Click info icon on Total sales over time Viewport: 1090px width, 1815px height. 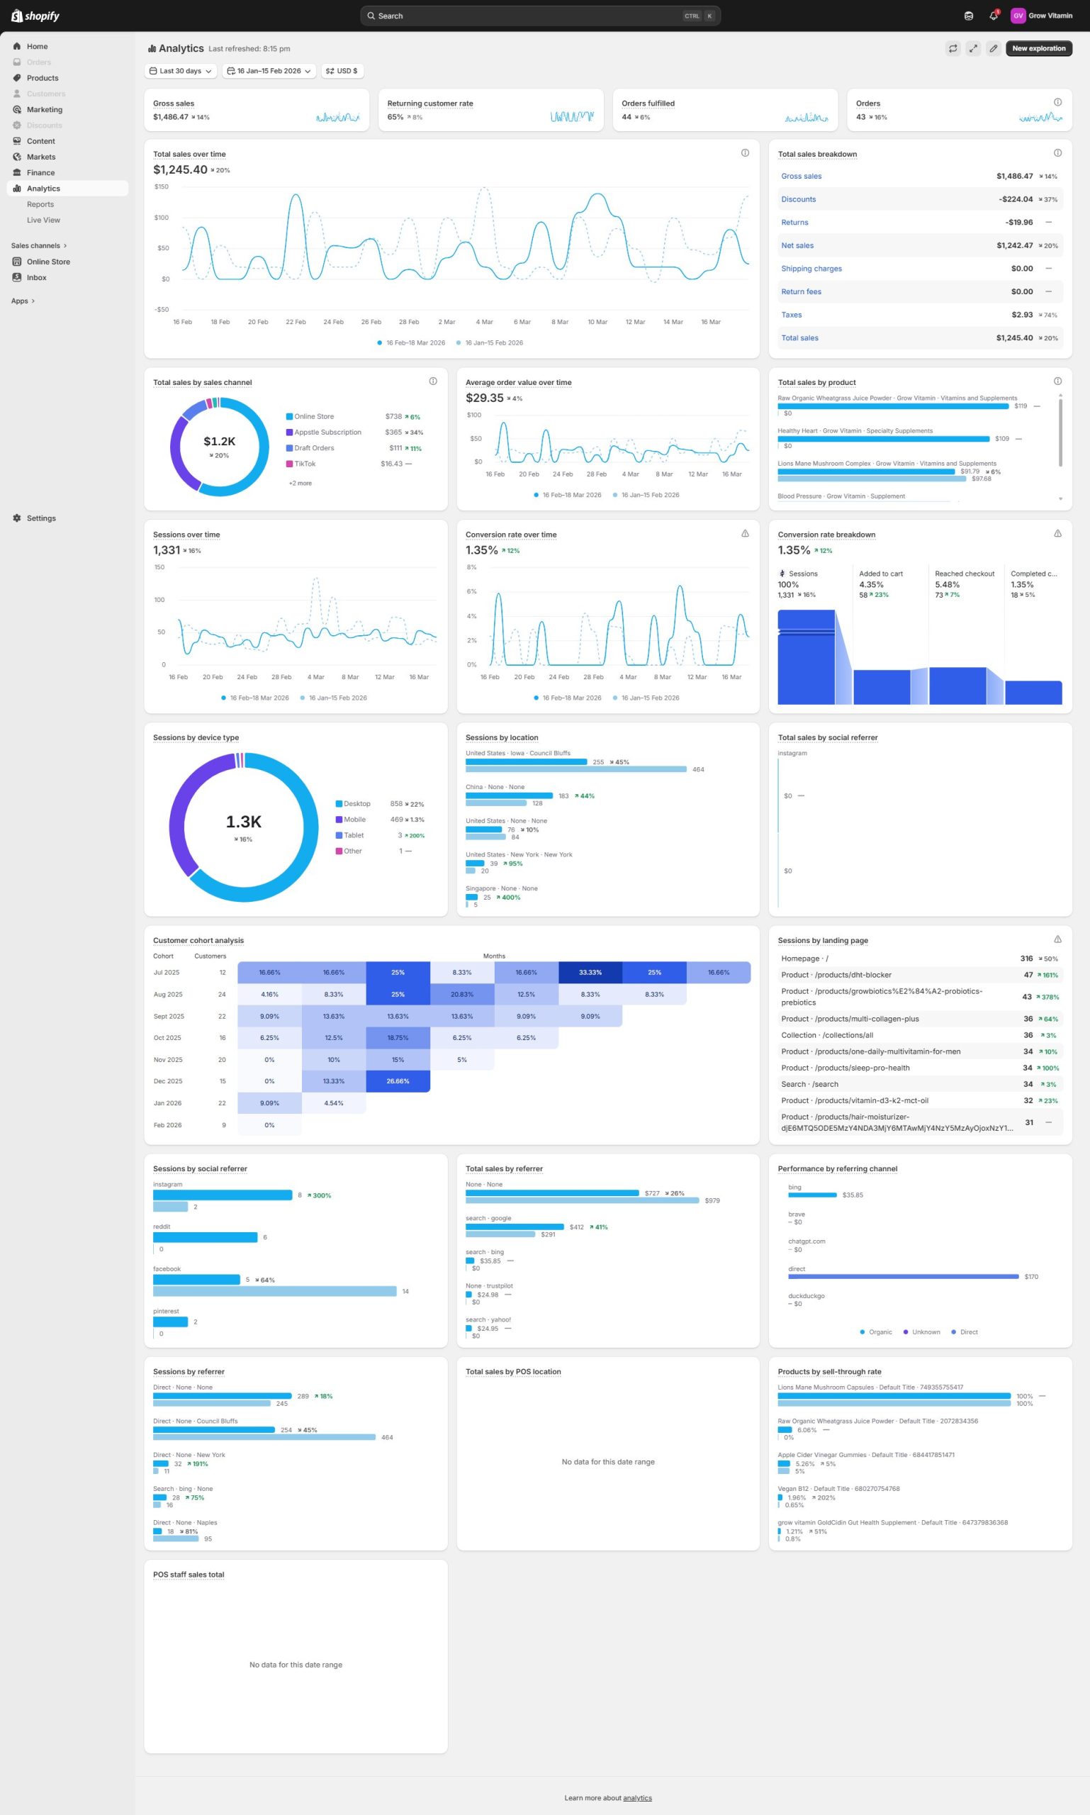click(x=745, y=153)
